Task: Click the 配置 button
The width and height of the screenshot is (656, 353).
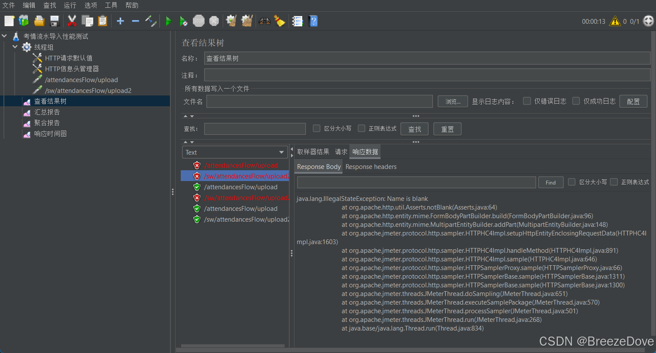Action: coord(633,102)
